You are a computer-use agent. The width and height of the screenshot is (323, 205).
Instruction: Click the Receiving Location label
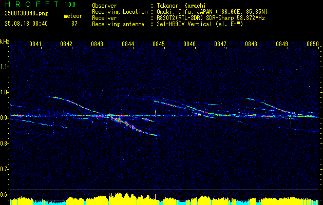(120, 12)
